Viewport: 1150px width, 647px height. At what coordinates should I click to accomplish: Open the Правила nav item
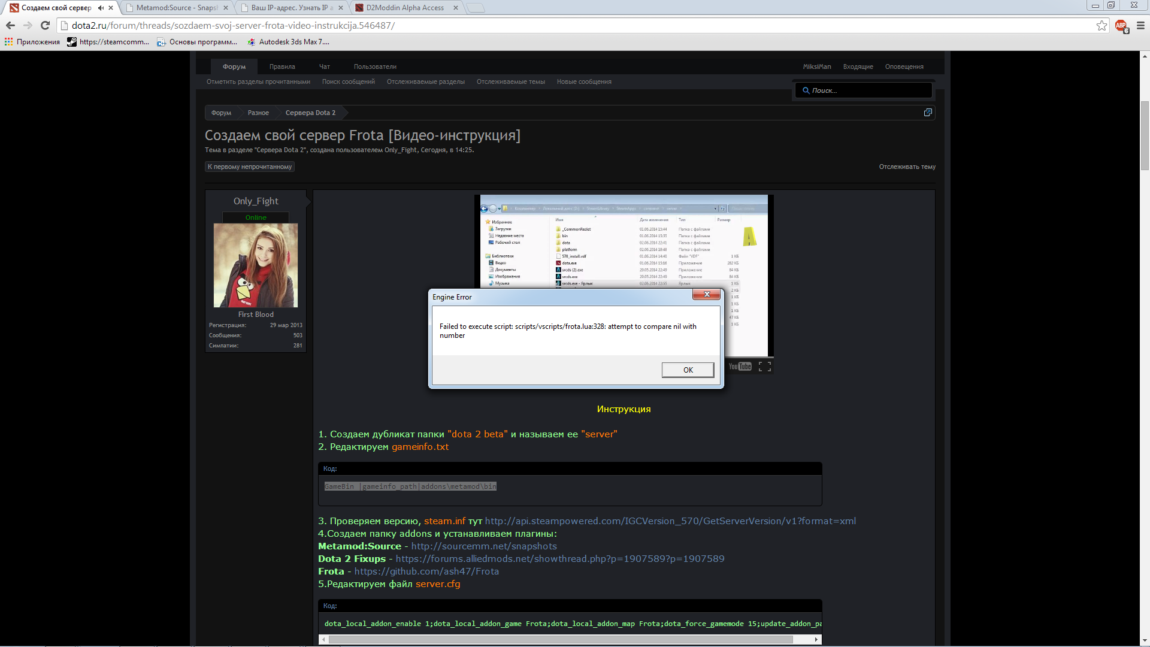282,66
